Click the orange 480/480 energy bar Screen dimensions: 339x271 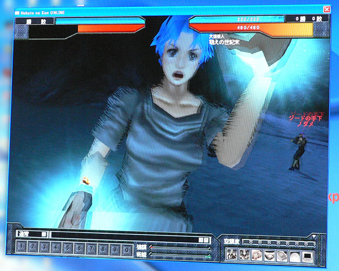tap(251, 29)
